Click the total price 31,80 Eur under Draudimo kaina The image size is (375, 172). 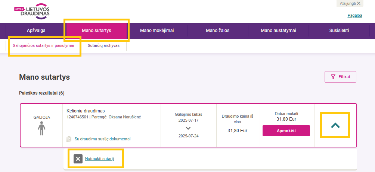[x=238, y=131]
